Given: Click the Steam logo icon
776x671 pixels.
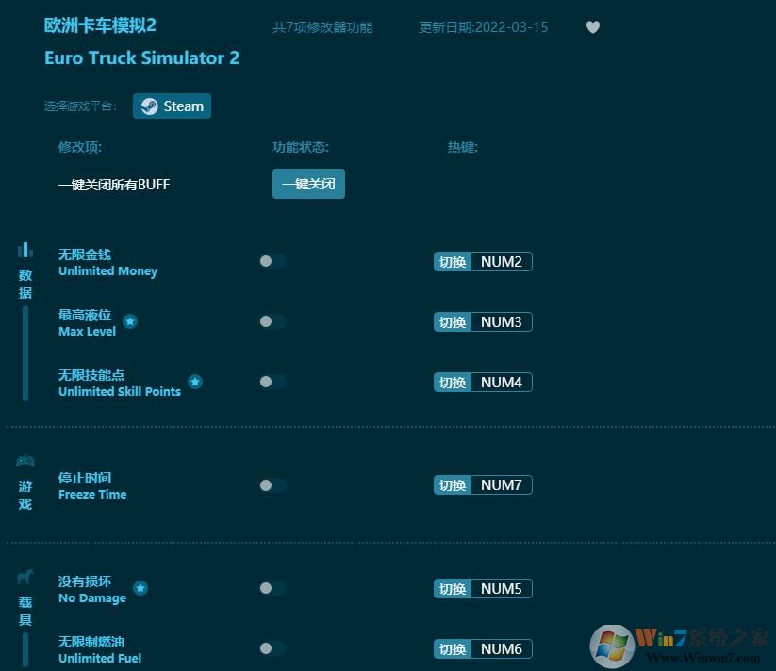Looking at the screenshot, I should [148, 106].
